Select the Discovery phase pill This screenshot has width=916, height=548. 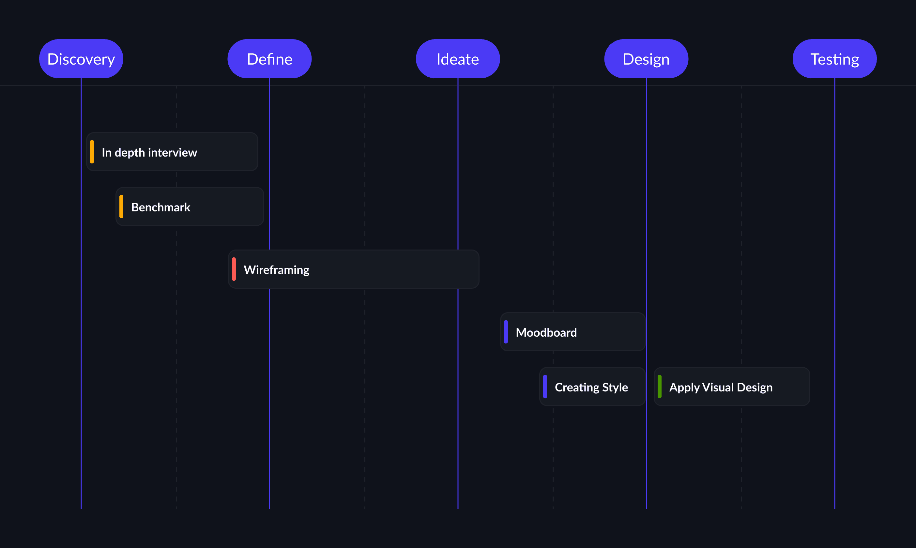[81, 59]
